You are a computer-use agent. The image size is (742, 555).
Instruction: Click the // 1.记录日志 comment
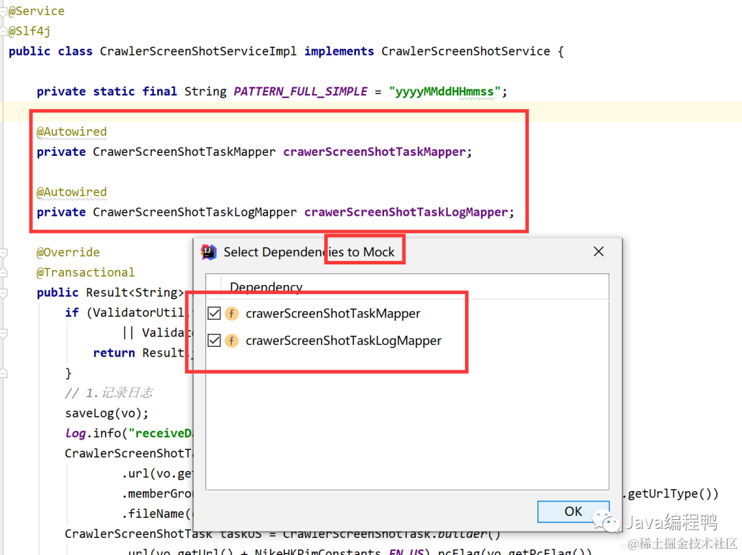109,393
